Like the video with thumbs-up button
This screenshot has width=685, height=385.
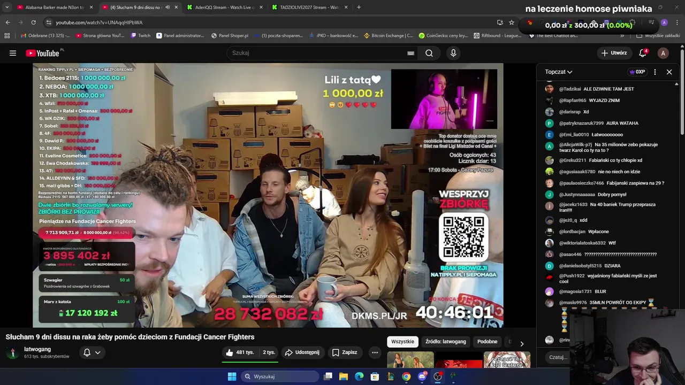[239, 352]
